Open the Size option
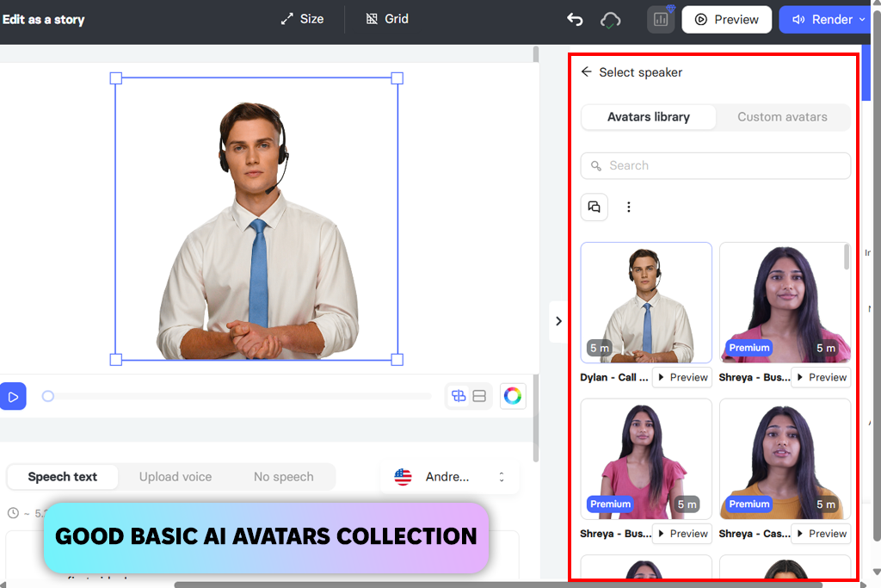 302,19
